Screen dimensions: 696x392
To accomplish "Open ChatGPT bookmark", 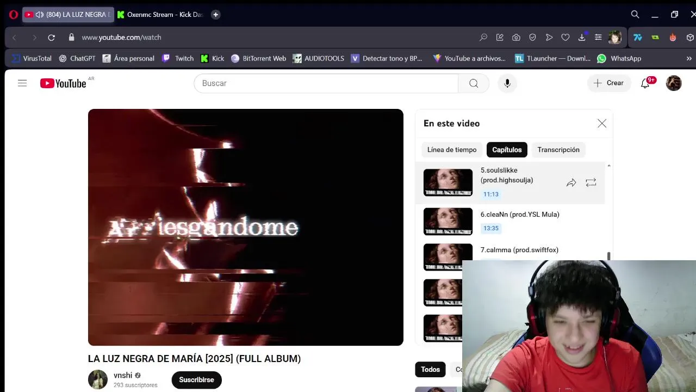I will click(77, 58).
